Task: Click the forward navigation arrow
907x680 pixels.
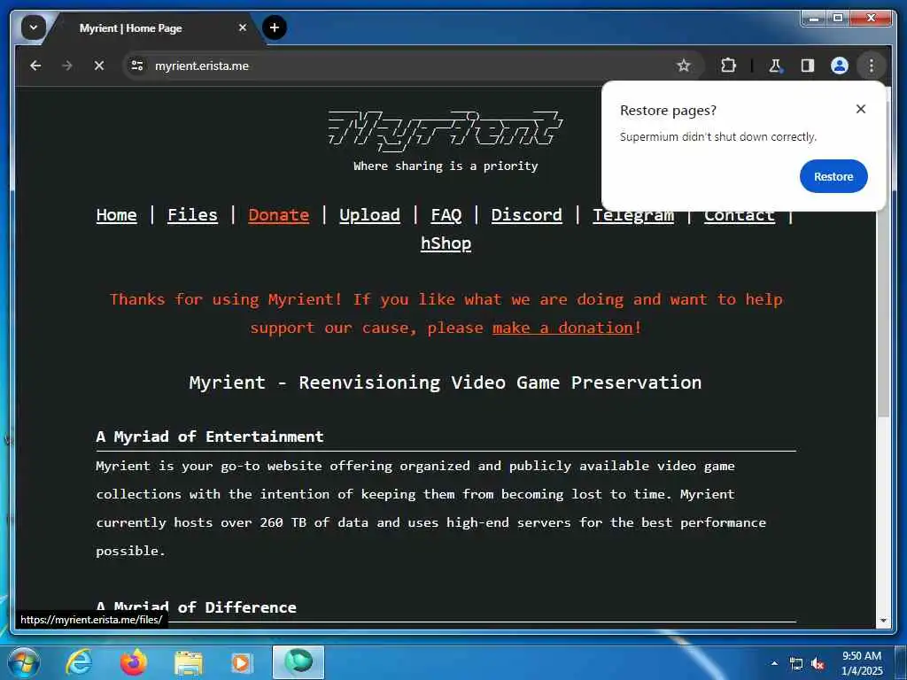Action: (67, 66)
